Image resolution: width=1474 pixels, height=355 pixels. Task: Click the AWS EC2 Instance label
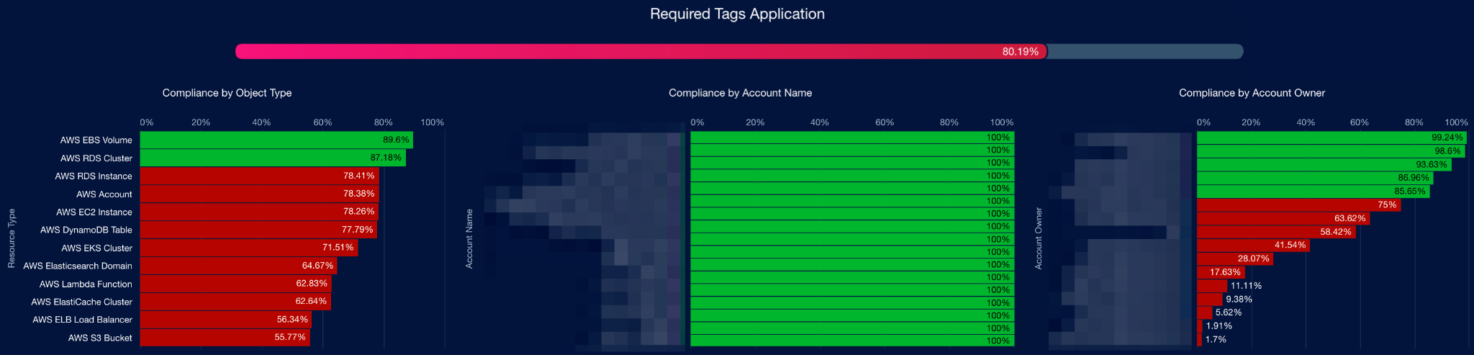94,212
